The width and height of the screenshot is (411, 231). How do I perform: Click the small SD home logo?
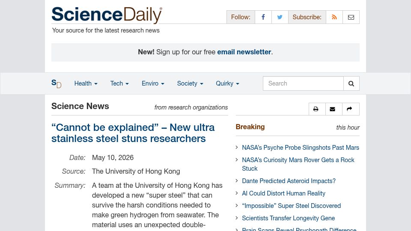tap(57, 83)
